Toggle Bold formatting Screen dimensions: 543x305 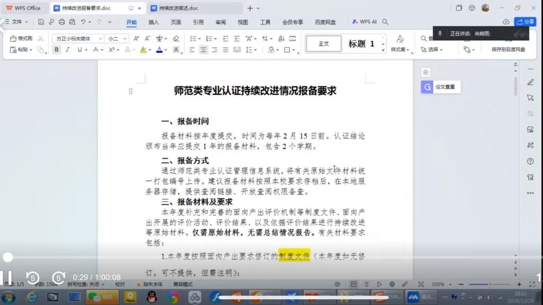click(x=56, y=50)
